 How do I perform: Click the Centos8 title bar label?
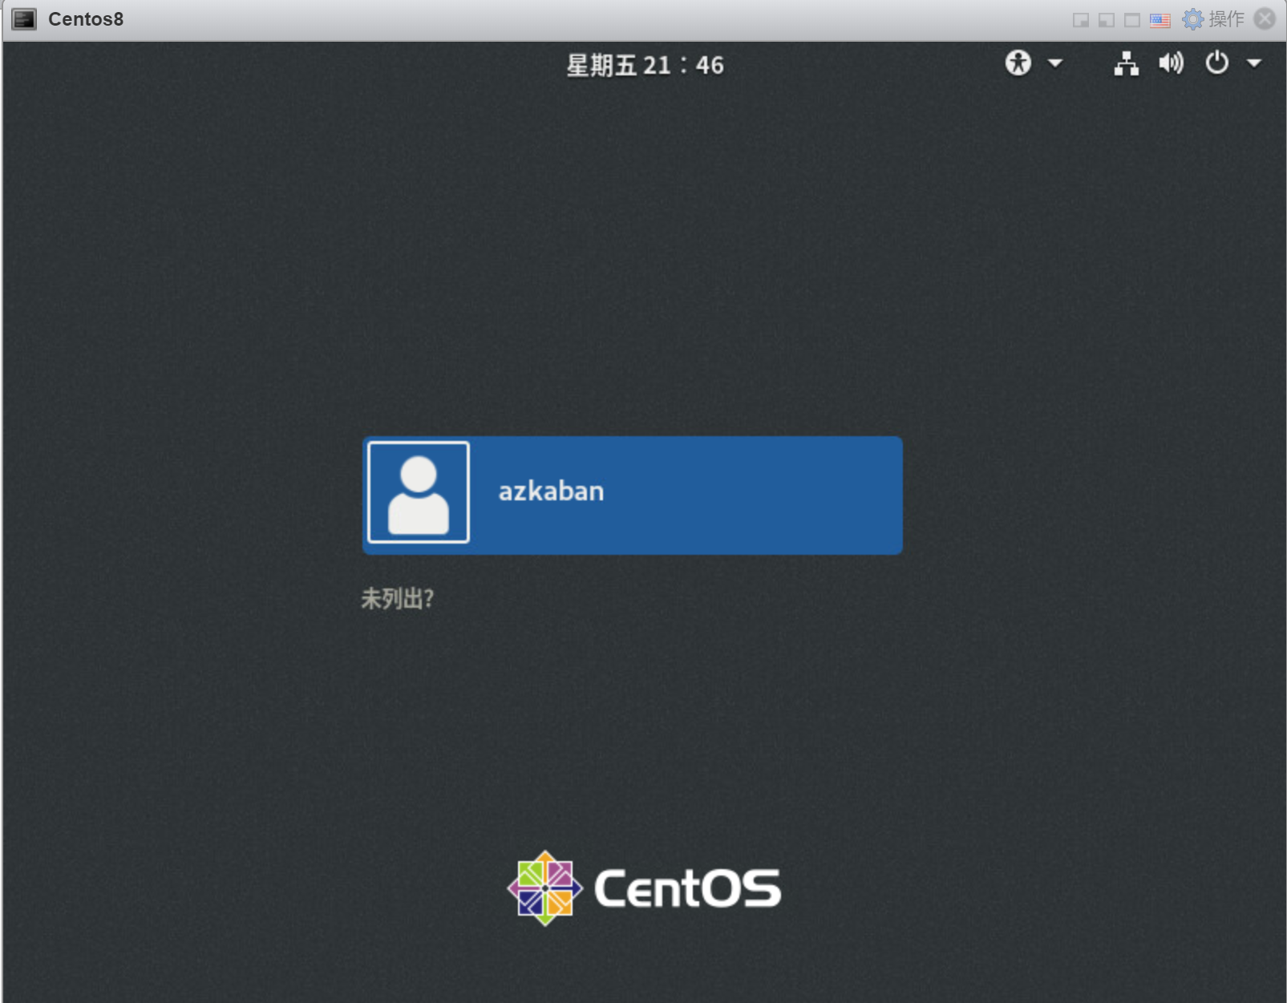[84, 18]
